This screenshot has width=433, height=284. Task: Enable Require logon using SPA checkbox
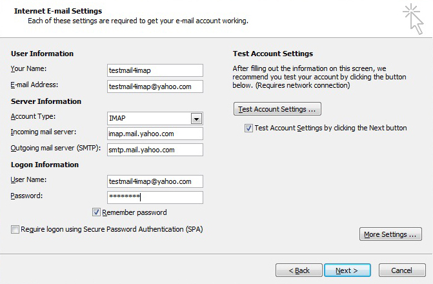coord(15,229)
